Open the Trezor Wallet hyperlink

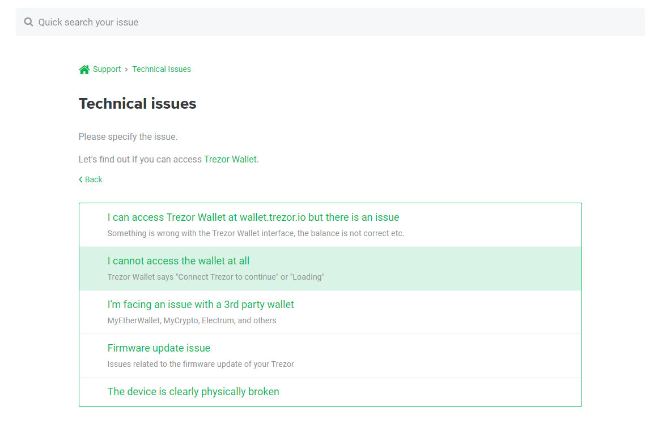coord(230,159)
